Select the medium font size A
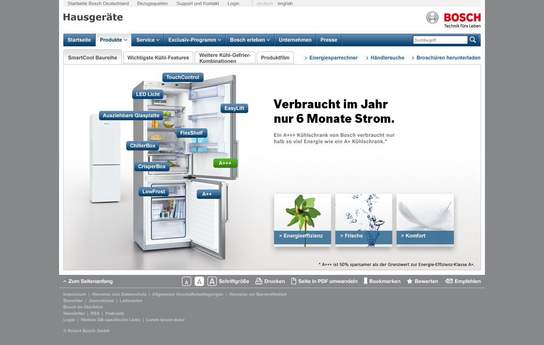This screenshot has width=544, height=345. coord(199,281)
